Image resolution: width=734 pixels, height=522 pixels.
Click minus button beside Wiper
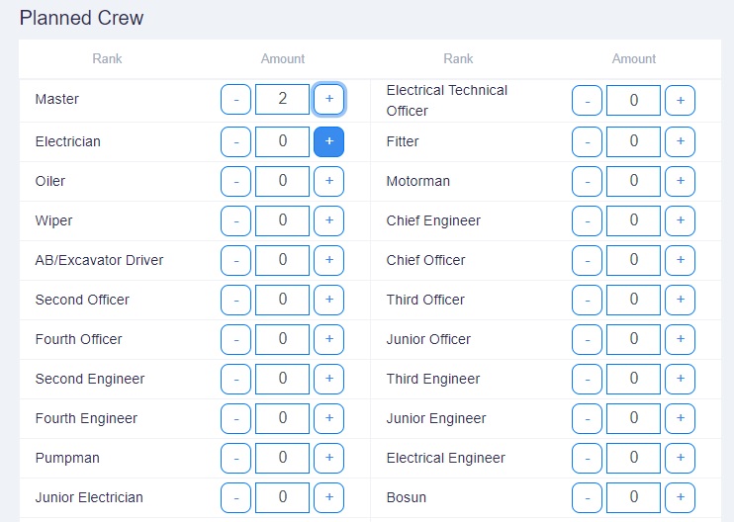[235, 220]
